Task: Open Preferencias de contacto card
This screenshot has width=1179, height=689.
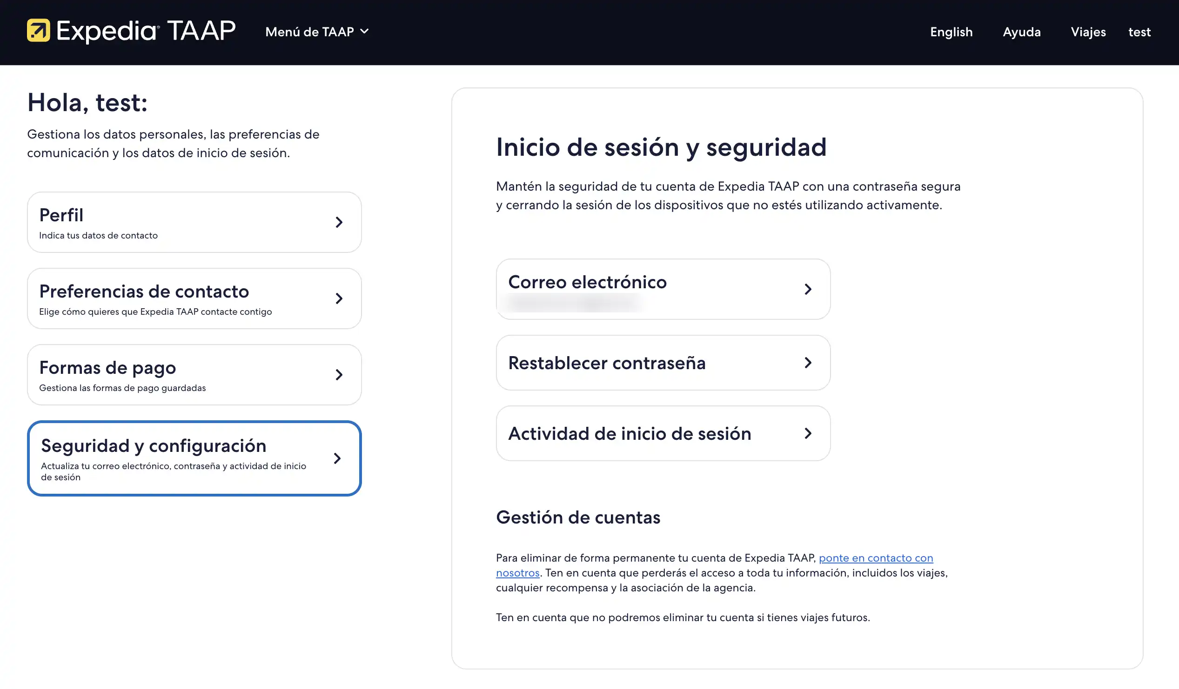Action: click(194, 298)
